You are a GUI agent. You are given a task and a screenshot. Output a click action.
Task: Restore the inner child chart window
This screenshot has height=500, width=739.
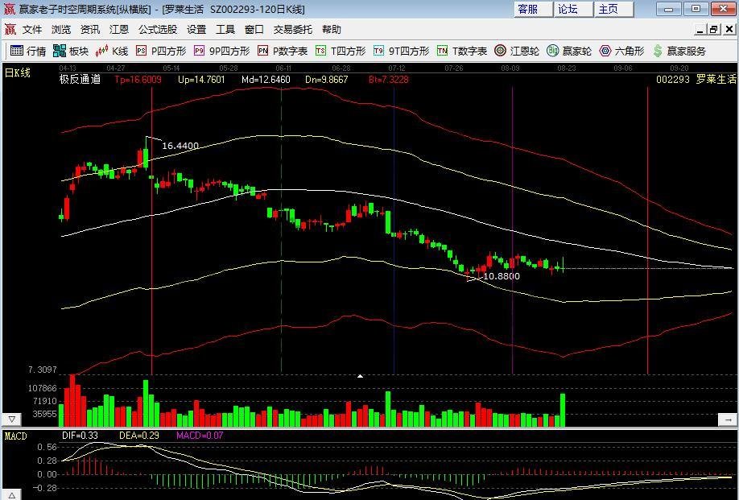[x=713, y=30]
